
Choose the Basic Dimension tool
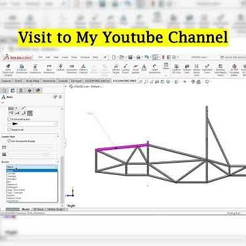click(49, 69)
